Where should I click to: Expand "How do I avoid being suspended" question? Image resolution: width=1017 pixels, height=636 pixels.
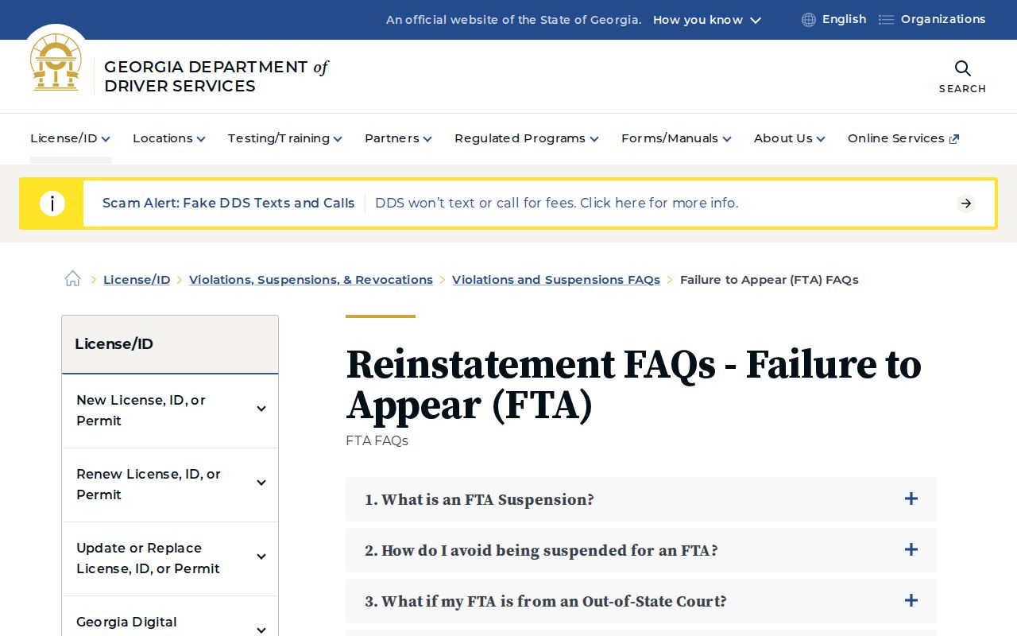coord(641,550)
